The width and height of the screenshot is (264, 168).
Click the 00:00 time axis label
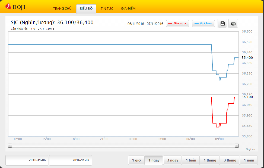point(133,139)
